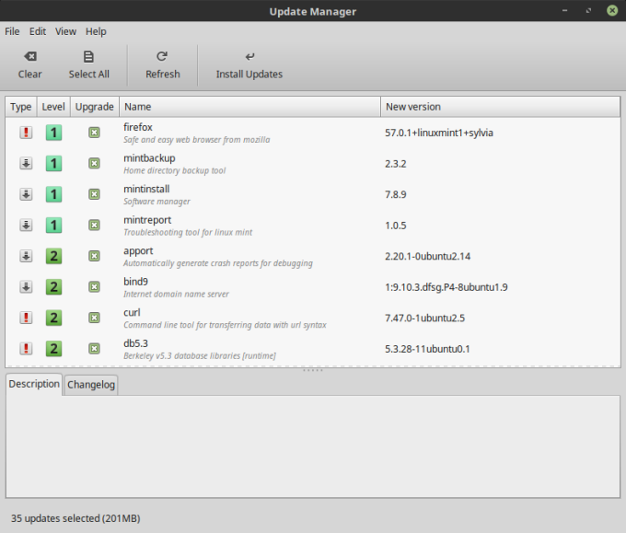Click the Level column header
Screen dimensions: 626x533
pos(53,107)
